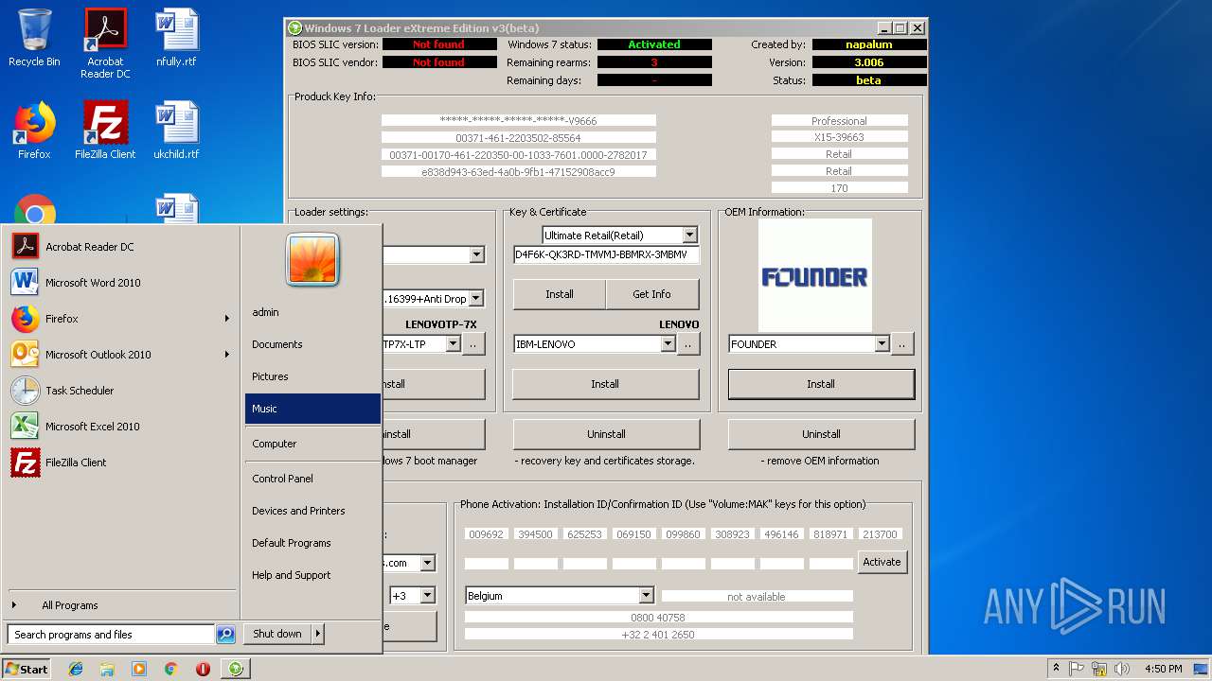
Task: Open Google Chrome from the taskbar
Action: click(170, 669)
